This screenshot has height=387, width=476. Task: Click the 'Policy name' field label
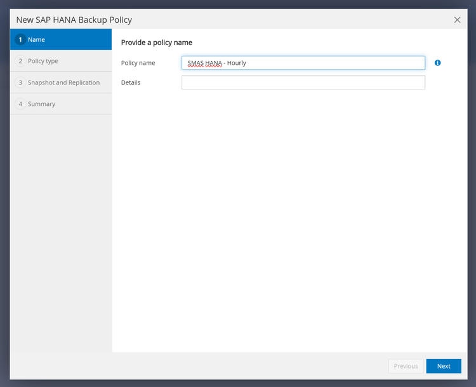point(138,63)
